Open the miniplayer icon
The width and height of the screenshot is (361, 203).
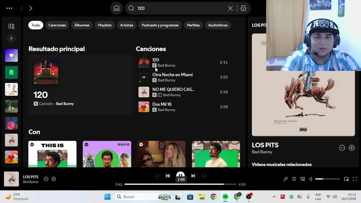[x=347, y=179]
